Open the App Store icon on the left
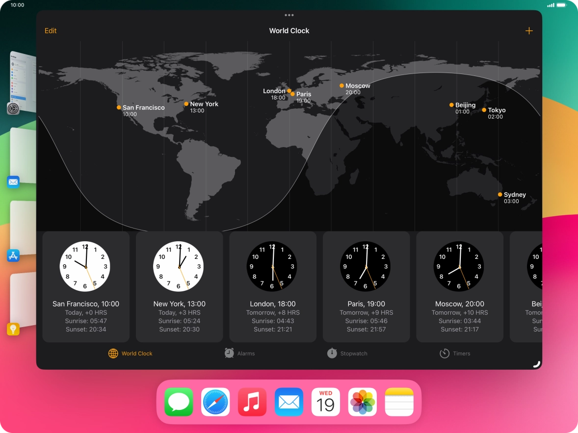The height and width of the screenshot is (433, 578). tap(13, 255)
